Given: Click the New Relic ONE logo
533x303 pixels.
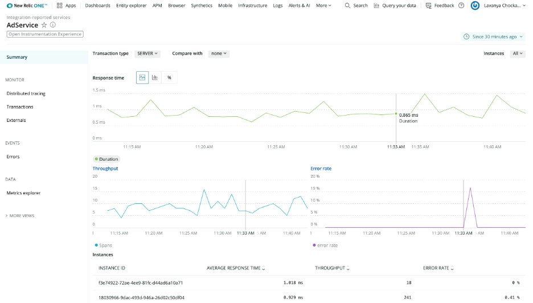Looking at the screenshot, I should (27, 6).
